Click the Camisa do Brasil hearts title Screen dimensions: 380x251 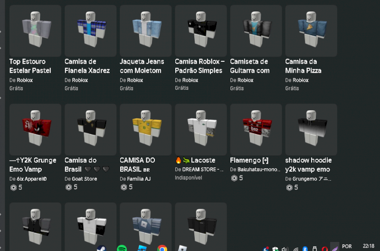coord(87,164)
